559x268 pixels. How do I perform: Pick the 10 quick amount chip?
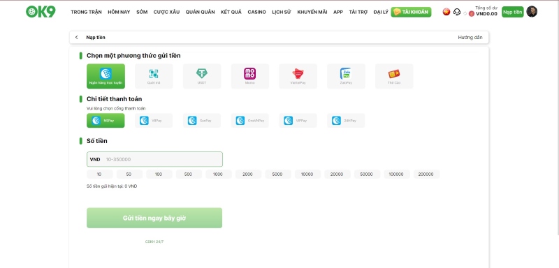point(99,174)
